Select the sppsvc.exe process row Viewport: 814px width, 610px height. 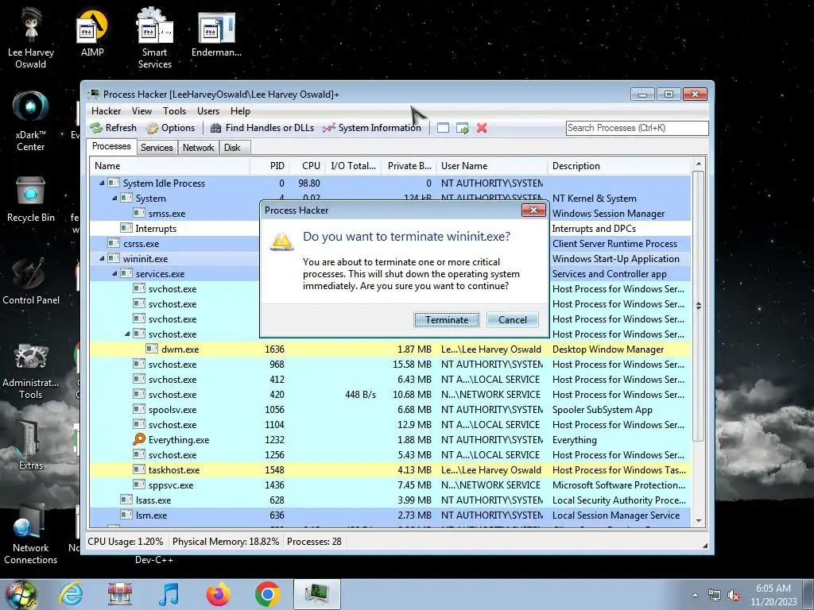[x=390, y=485]
